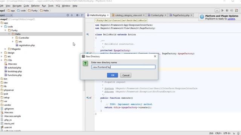Click OK in New Directory dialog
Image resolution: width=241 pixels, height=135 pixels.
coord(112,75)
